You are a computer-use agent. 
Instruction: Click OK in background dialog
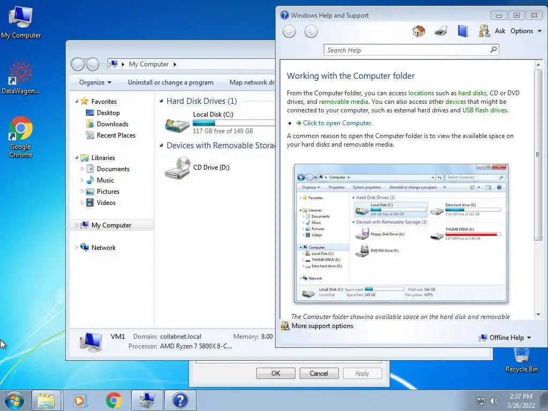[276, 373]
